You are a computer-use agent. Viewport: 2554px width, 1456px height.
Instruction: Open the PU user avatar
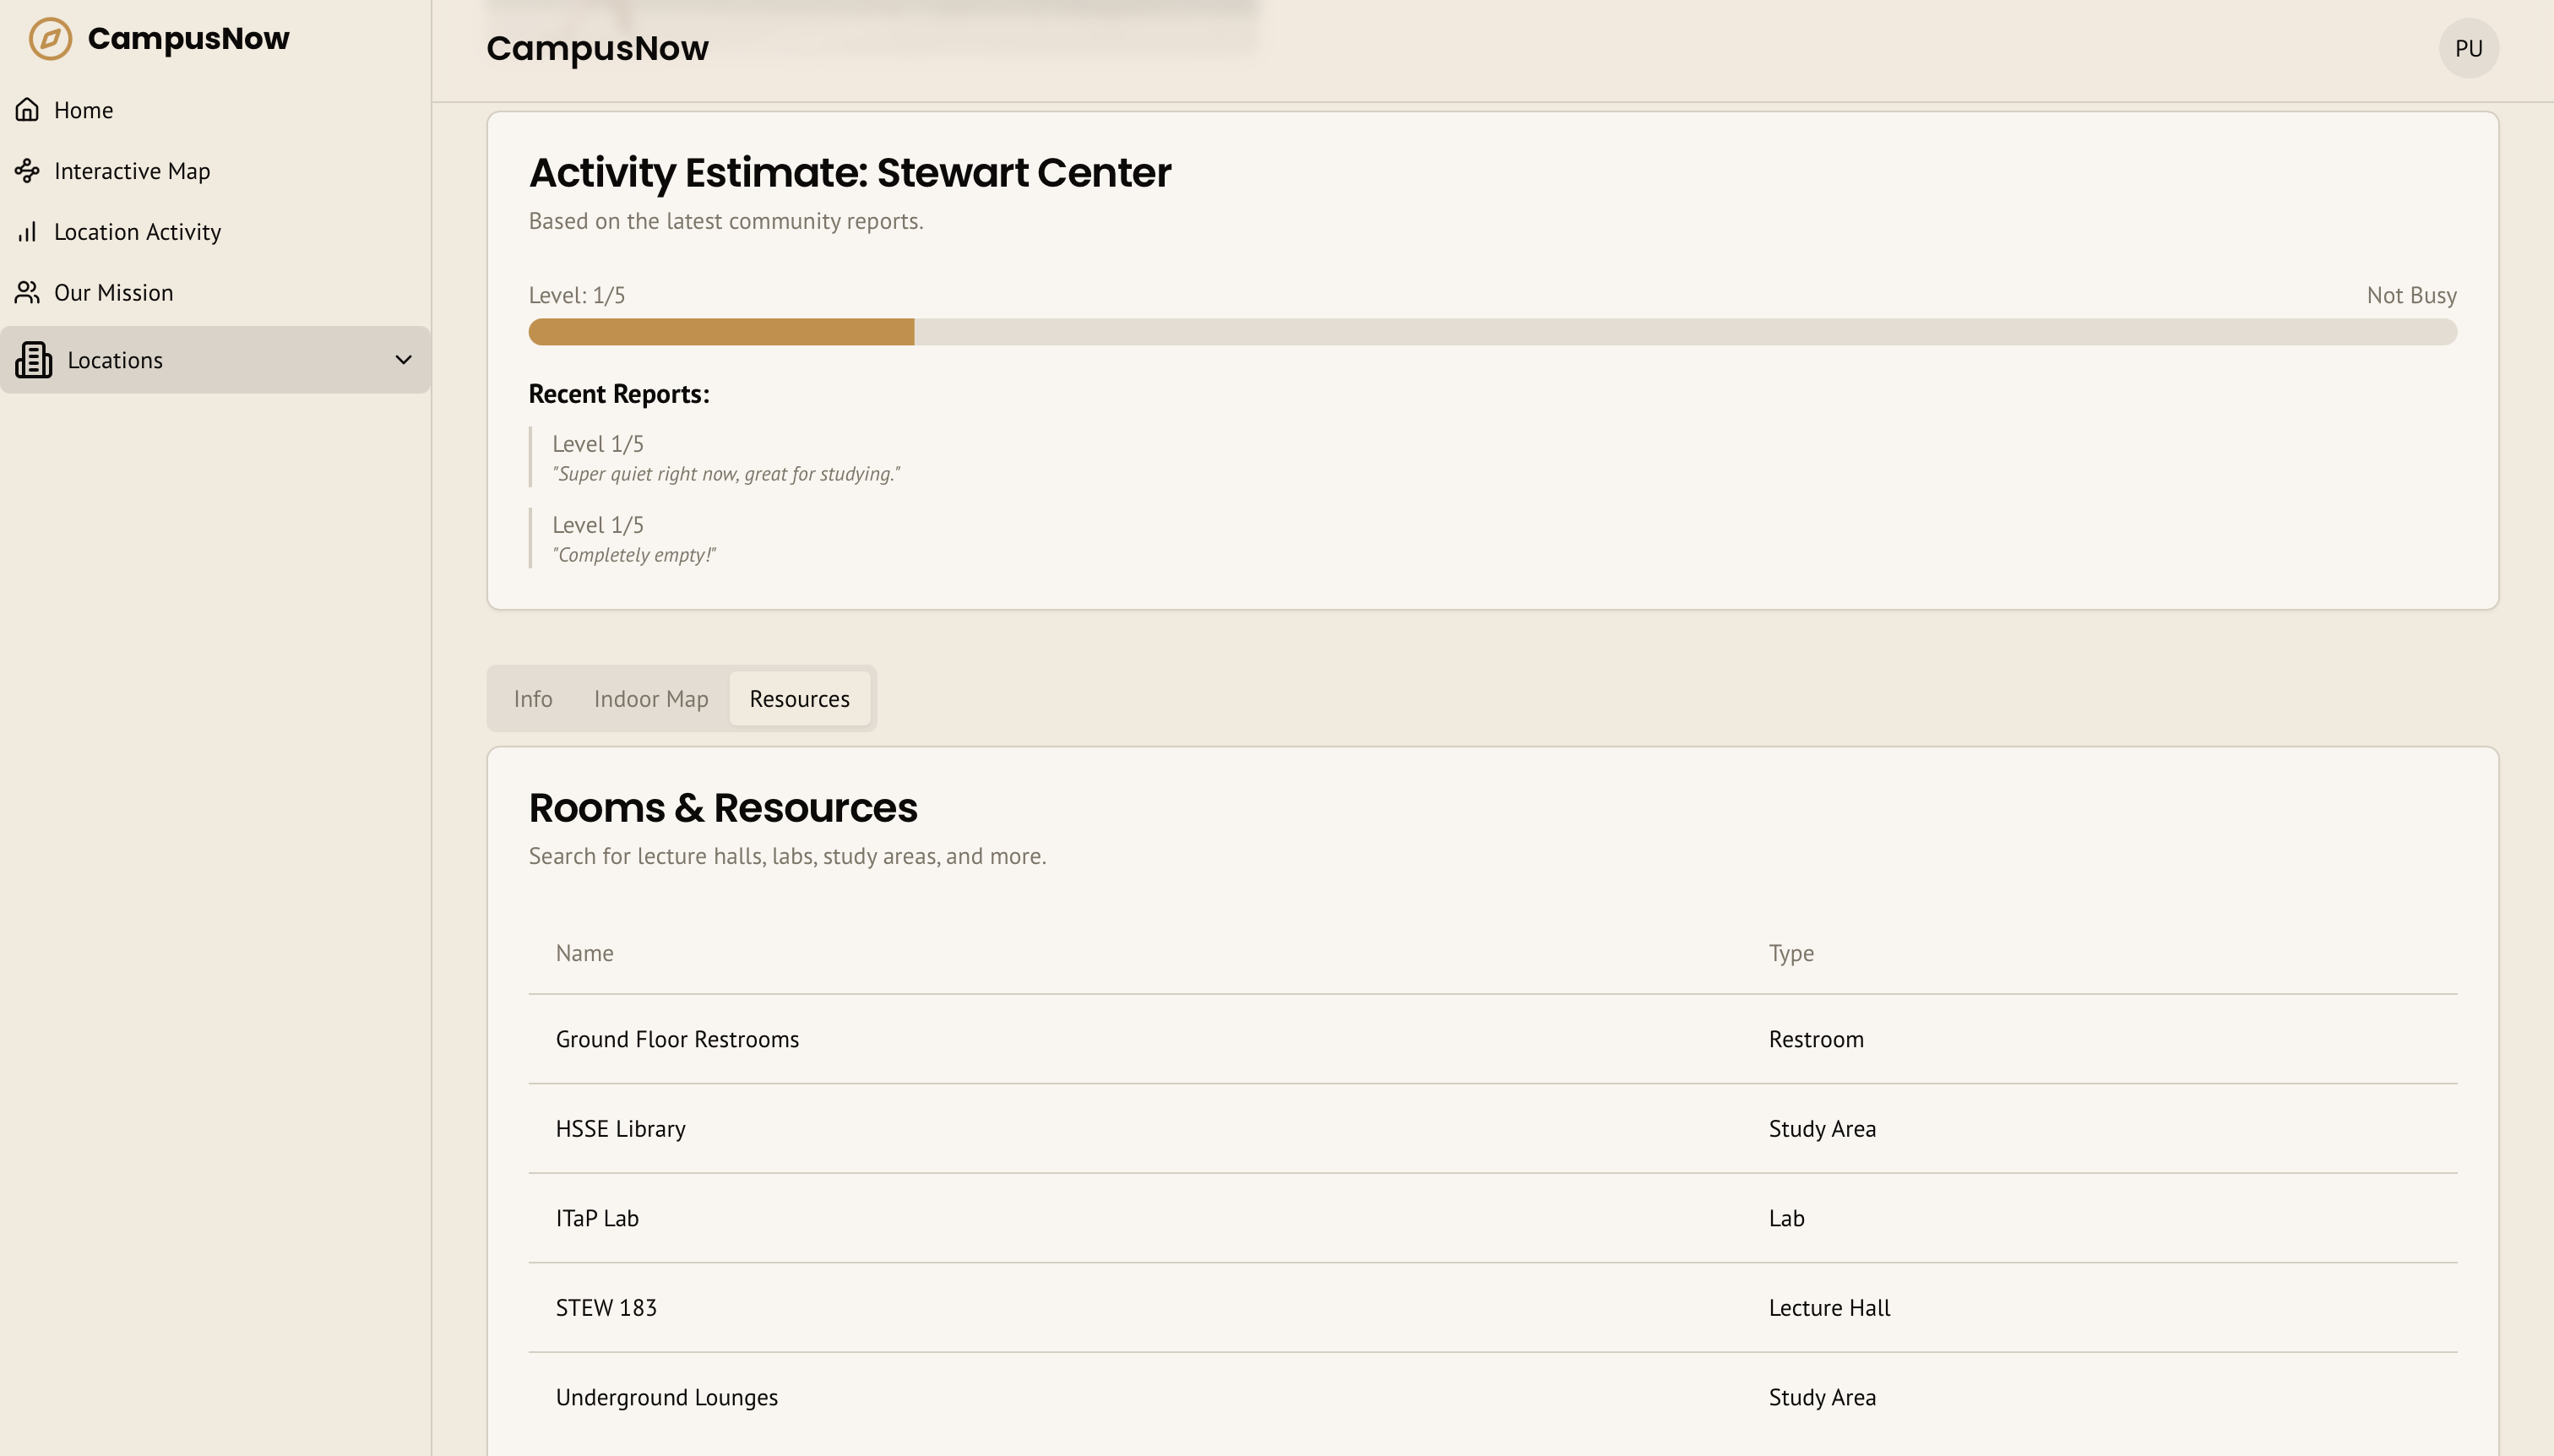[x=2467, y=48]
